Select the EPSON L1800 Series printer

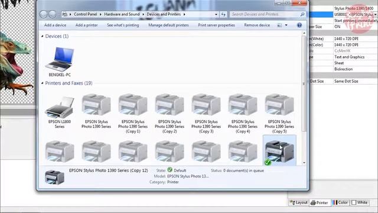tap(60, 107)
